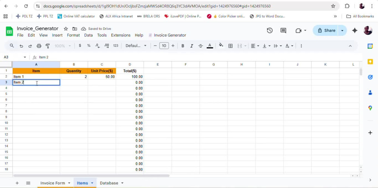Click the Name Box showing A3
The height and width of the screenshot is (188, 378).
pos(14,57)
